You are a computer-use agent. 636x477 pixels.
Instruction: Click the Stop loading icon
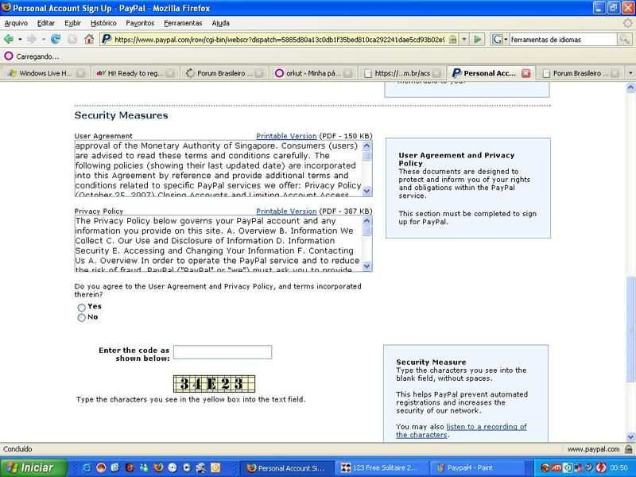[x=72, y=39]
